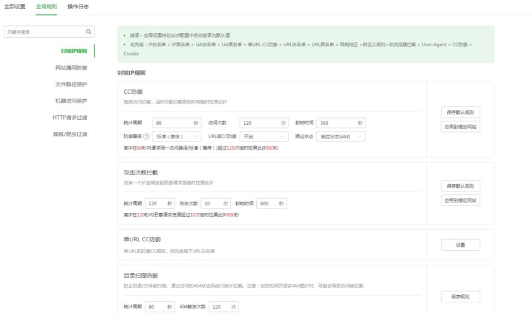Viewport: 532px width, 315px height.
Task: Open the 响应状态 dropdown
Action: click(x=341, y=136)
